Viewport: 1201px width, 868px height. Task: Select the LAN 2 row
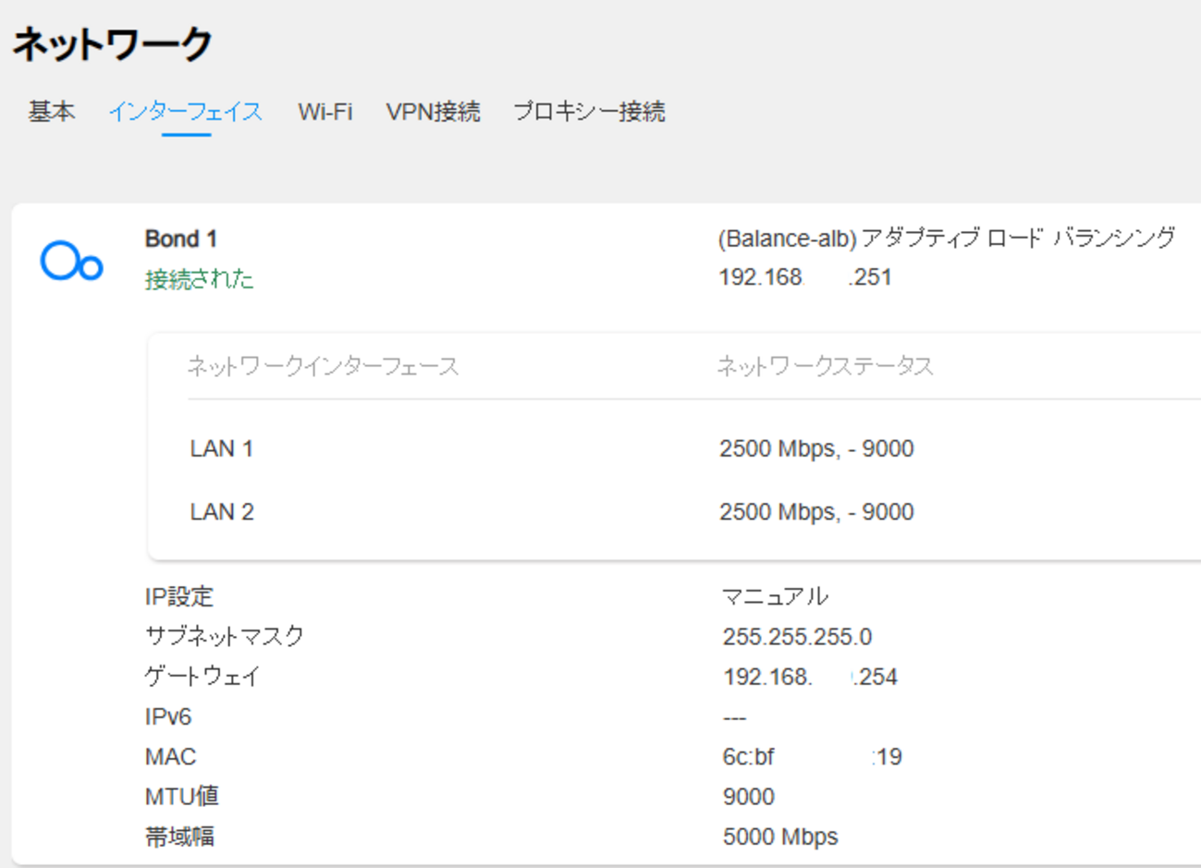coord(222,511)
